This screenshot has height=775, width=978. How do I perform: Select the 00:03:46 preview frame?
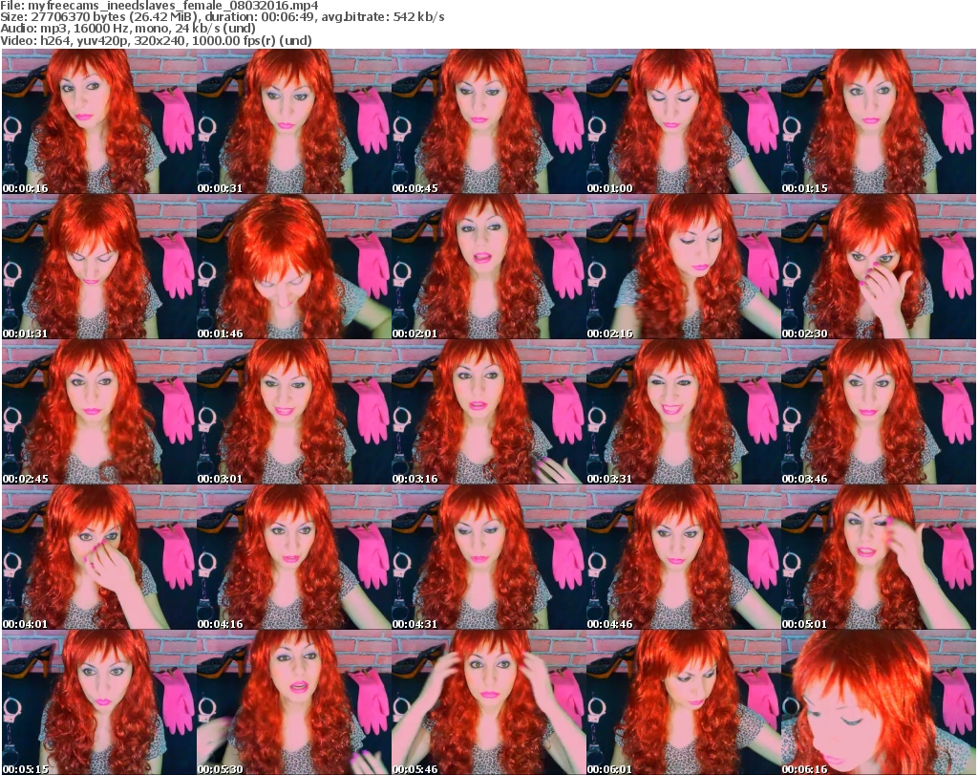(879, 412)
